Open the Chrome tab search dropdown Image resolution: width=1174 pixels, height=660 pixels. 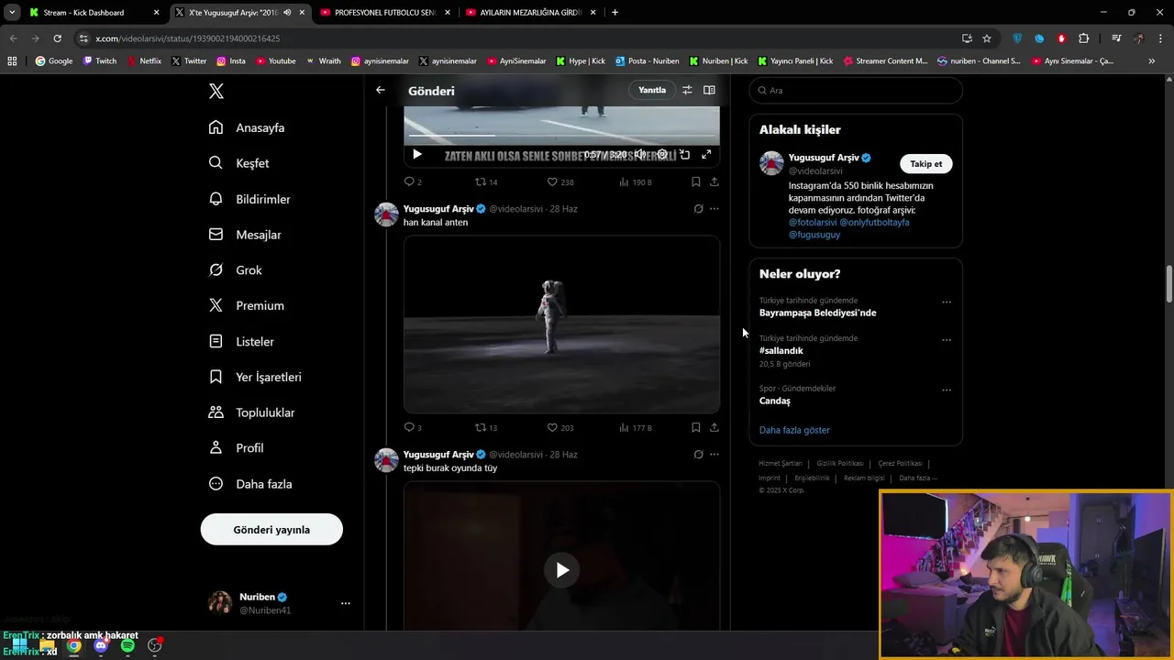click(12, 13)
